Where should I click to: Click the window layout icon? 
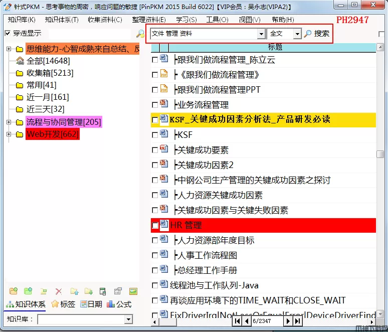(x=103, y=291)
